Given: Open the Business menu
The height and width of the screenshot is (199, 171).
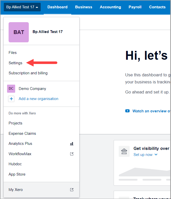Looking at the screenshot, I should click(84, 7).
